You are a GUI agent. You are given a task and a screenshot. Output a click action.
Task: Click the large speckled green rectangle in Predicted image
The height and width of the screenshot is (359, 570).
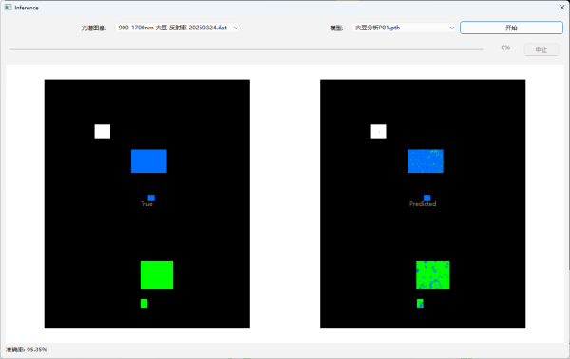433,275
